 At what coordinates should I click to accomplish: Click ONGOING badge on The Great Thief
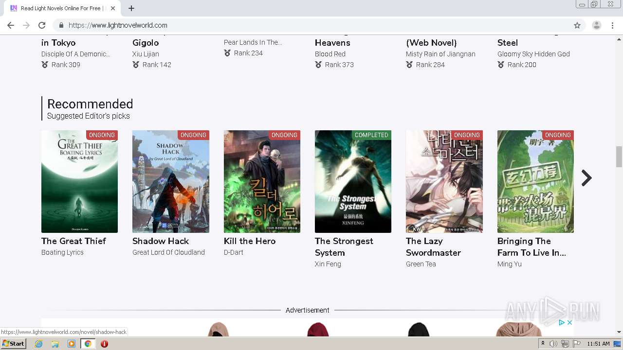102,135
